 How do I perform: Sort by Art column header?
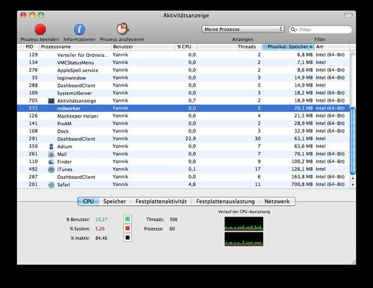point(332,47)
